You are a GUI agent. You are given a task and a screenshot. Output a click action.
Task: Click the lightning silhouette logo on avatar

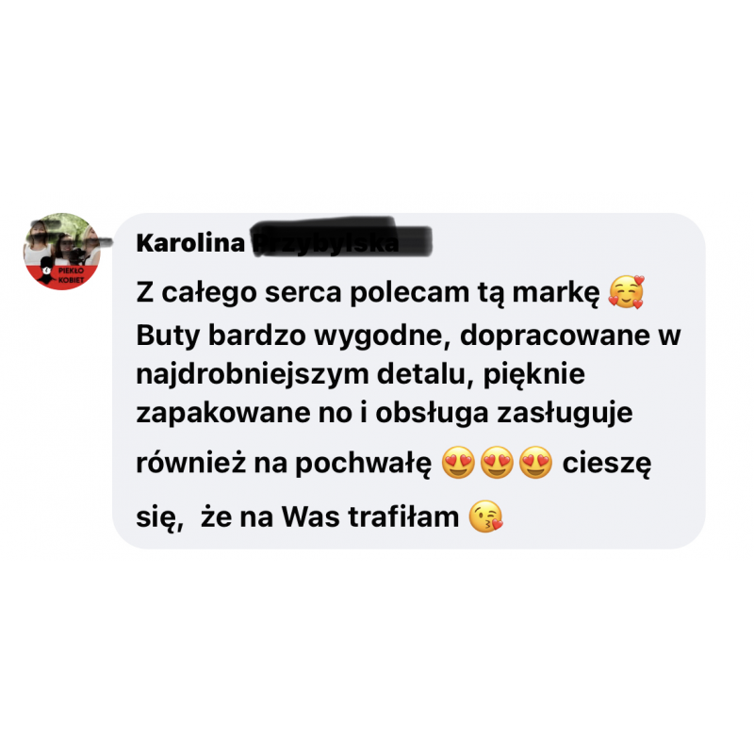pos(46,270)
